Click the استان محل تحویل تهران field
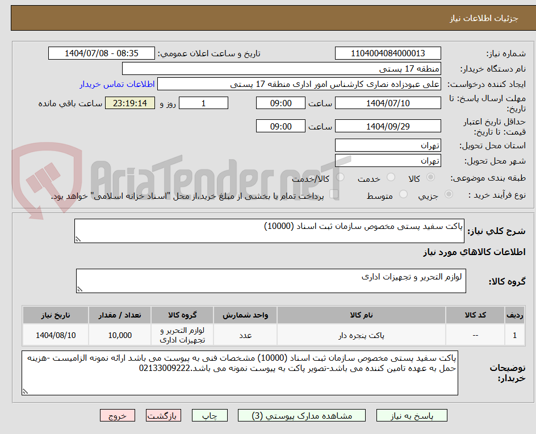The height and width of the screenshot is (434, 536). (388, 145)
